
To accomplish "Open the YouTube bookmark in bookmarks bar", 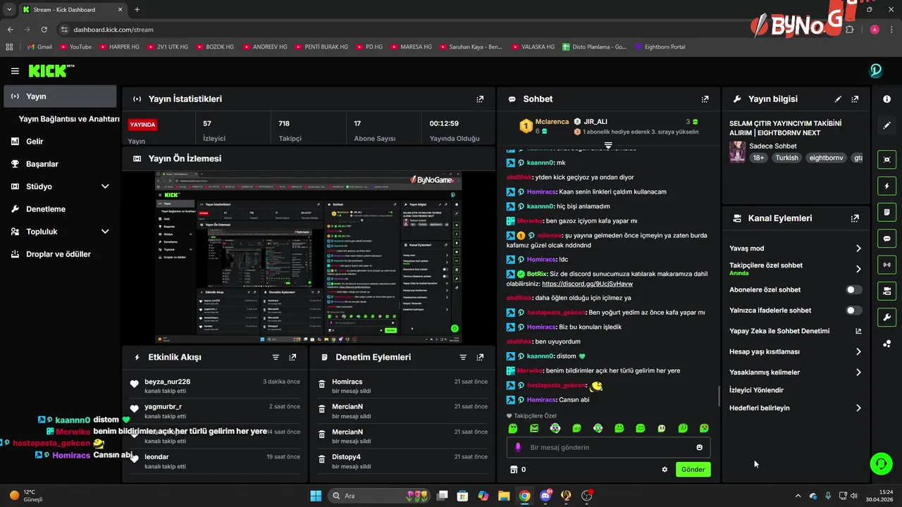I will click(75, 46).
